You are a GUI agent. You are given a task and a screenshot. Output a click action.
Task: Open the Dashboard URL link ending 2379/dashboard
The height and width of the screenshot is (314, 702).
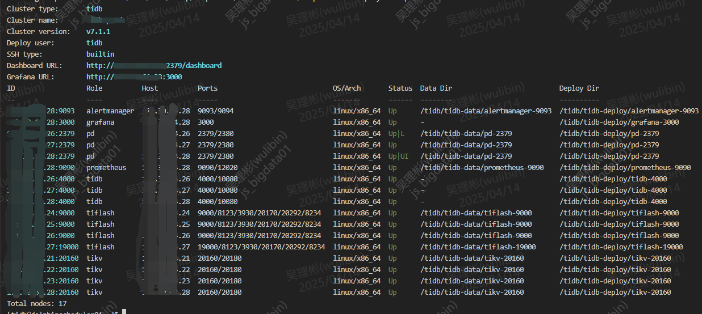[x=154, y=66]
